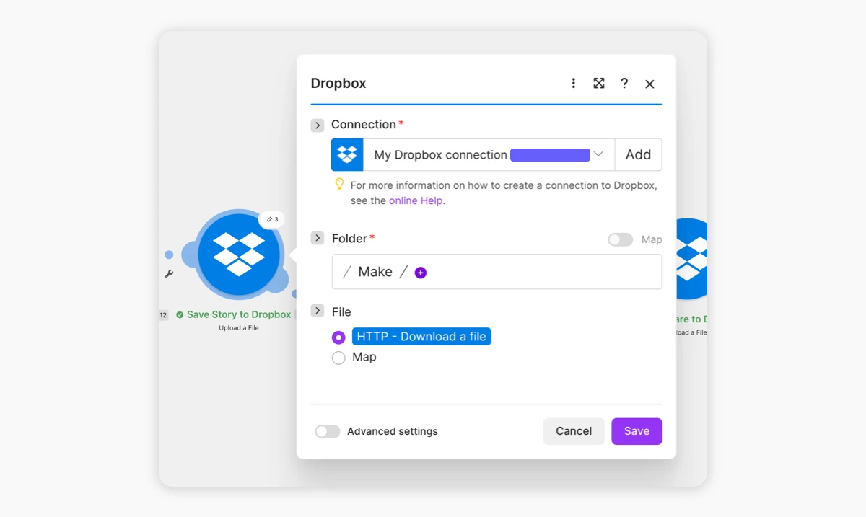Screen dimensions: 866x517
Task: Open the online Help link
Action: (x=416, y=200)
